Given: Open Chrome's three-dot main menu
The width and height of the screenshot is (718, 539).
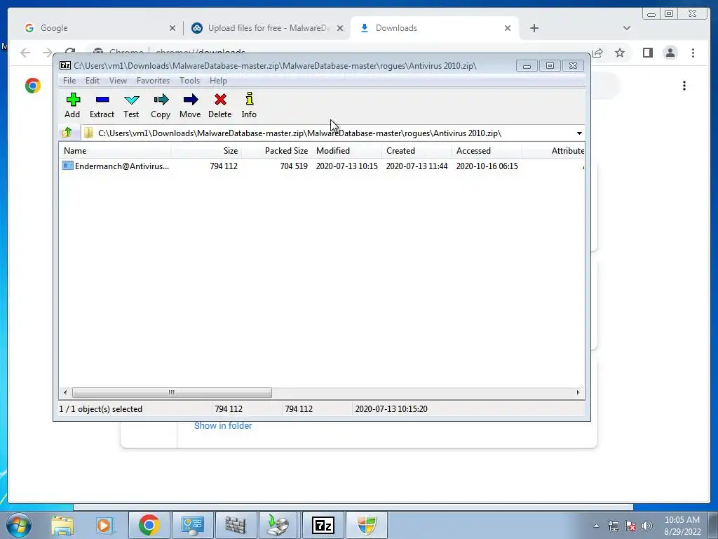Looking at the screenshot, I should [x=693, y=53].
